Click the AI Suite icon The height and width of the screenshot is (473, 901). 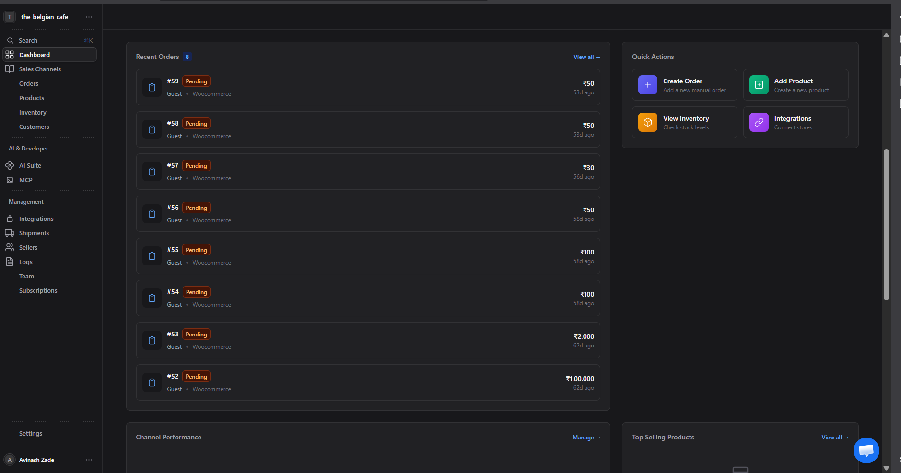tap(10, 165)
